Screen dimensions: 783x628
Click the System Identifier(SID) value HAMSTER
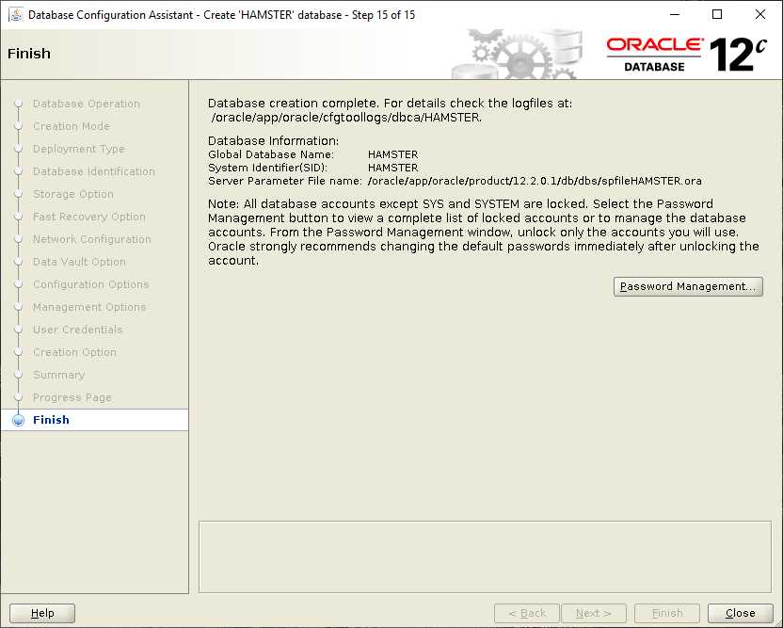click(x=393, y=168)
